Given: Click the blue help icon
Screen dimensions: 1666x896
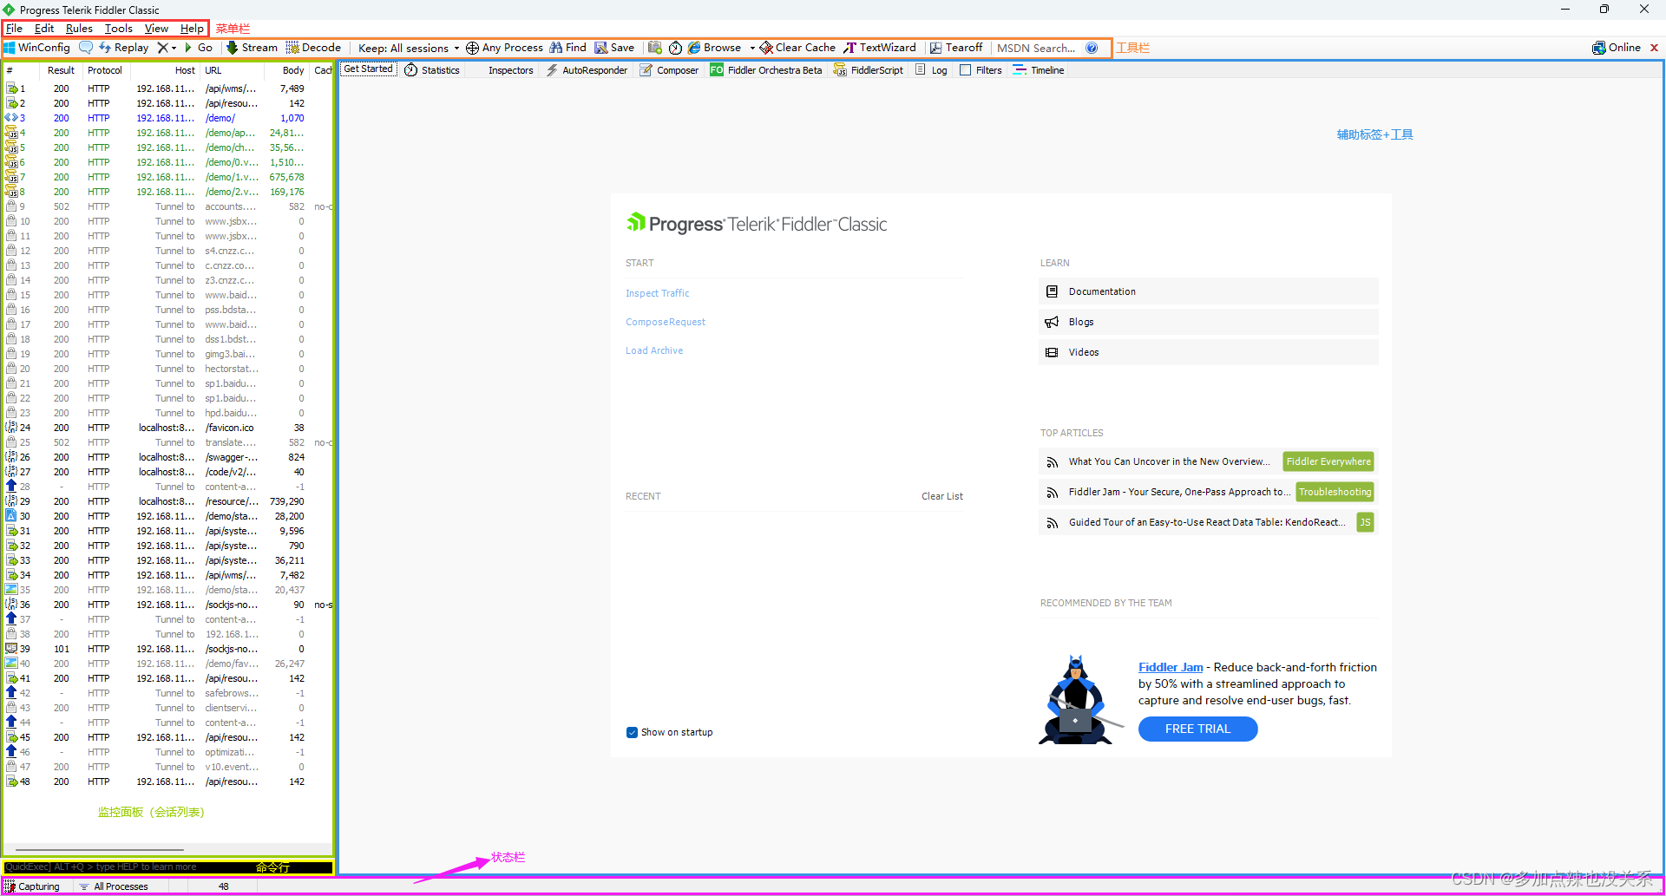Looking at the screenshot, I should click(x=1092, y=48).
